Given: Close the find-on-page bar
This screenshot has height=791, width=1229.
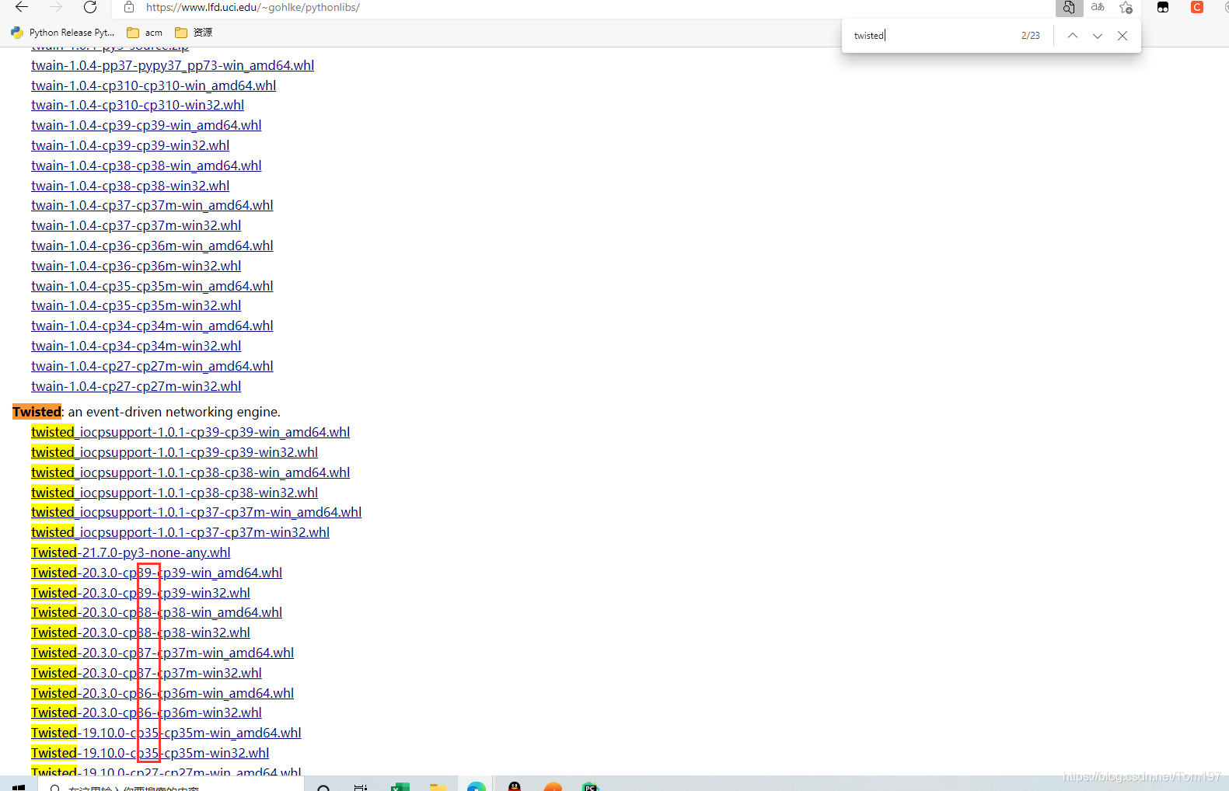Looking at the screenshot, I should (1123, 36).
